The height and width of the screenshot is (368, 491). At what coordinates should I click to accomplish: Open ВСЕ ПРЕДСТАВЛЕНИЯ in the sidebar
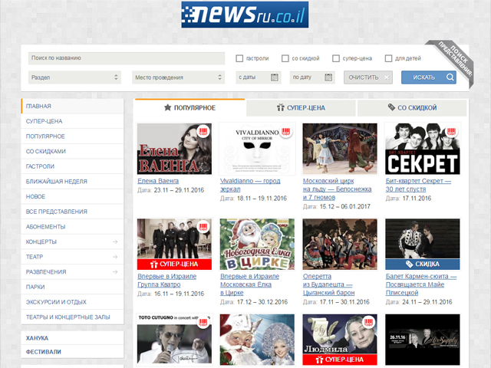[72, 212]
